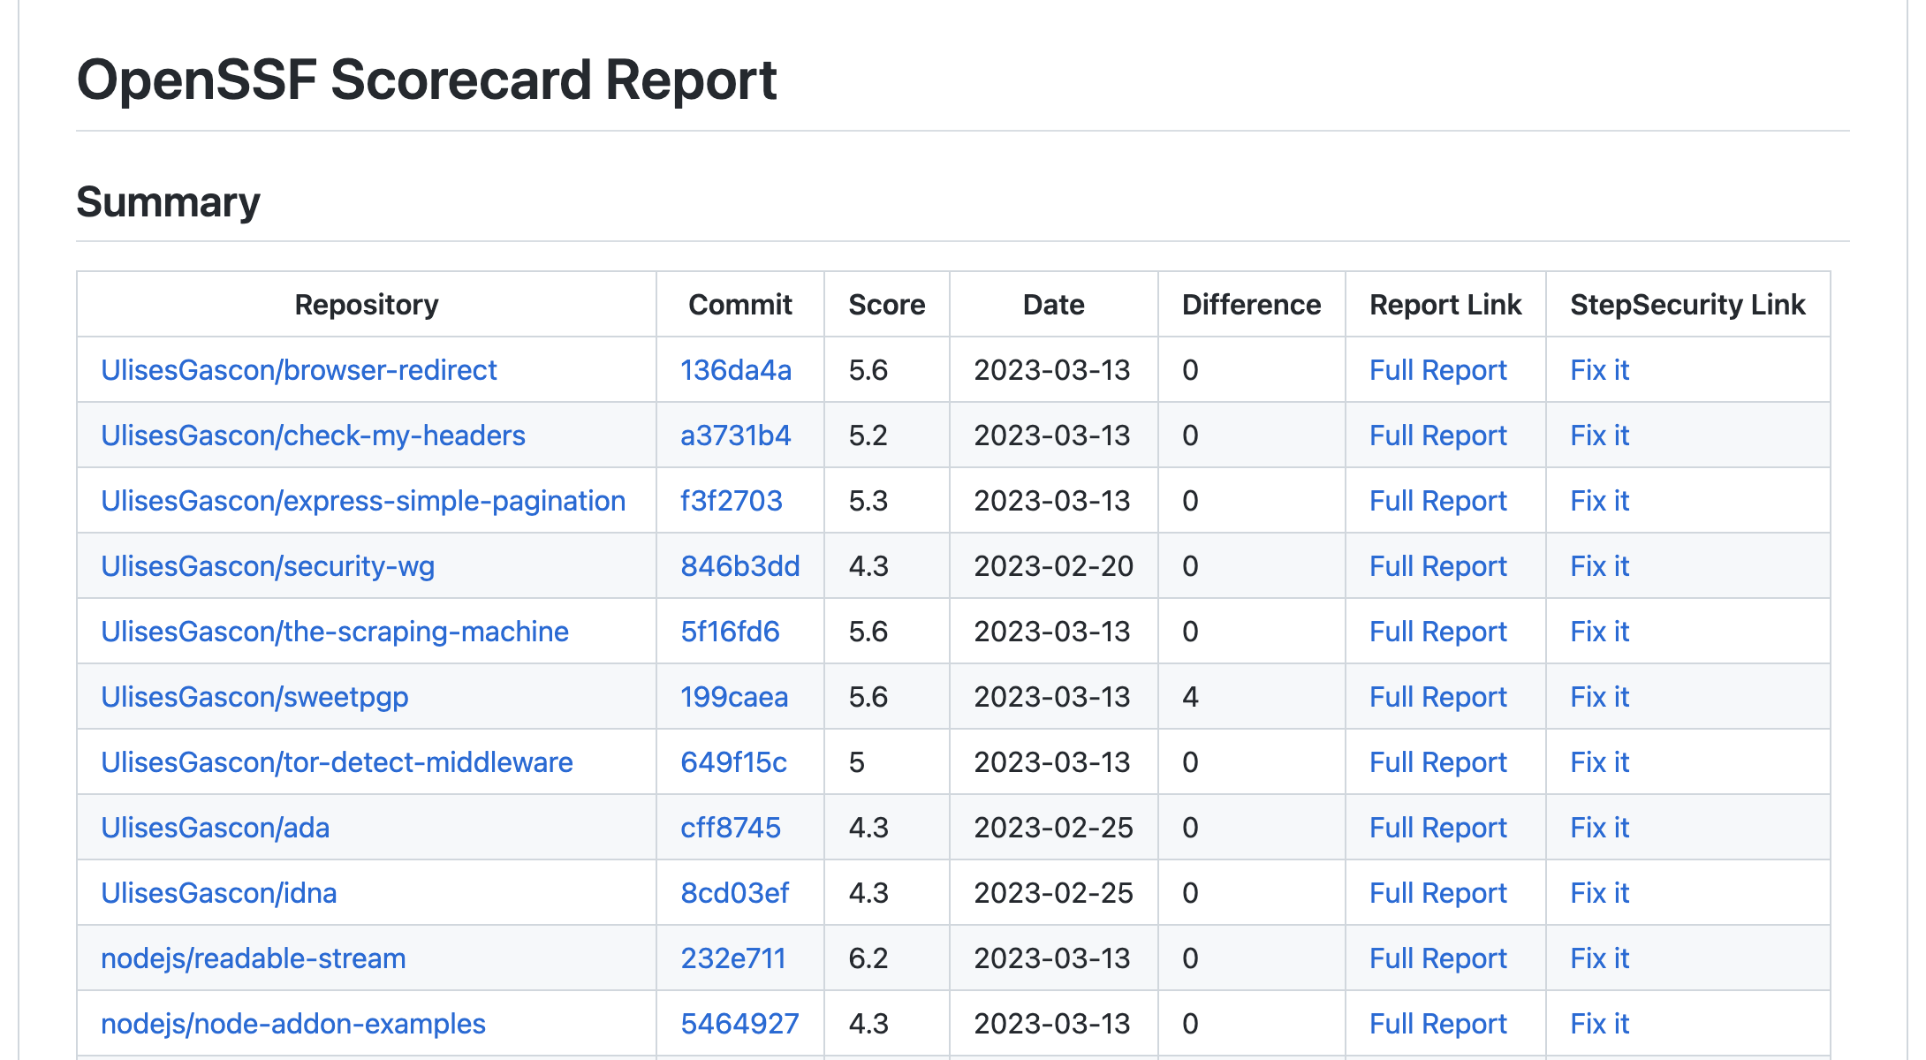The image size is (1926, 1060).
Task: Open Full Report for sweetpgp row
Action: pos(1437,697)
